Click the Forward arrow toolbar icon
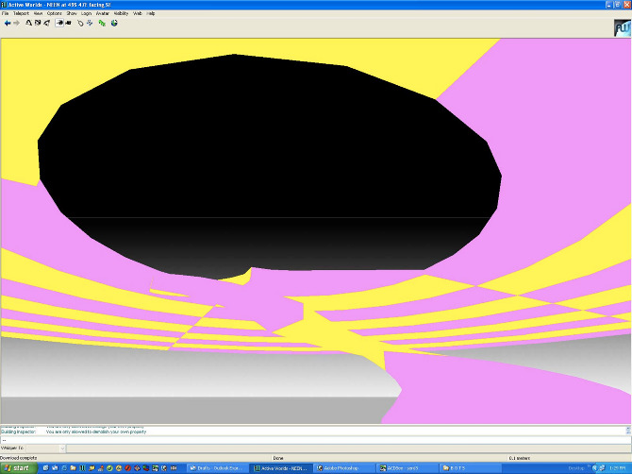The image size is (632, 474). (x=16, y=23)
